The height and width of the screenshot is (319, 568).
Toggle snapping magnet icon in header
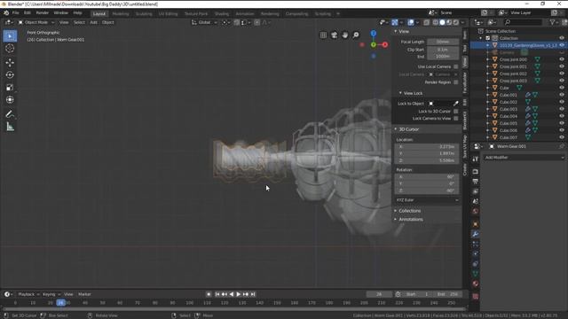coord(237,22)
